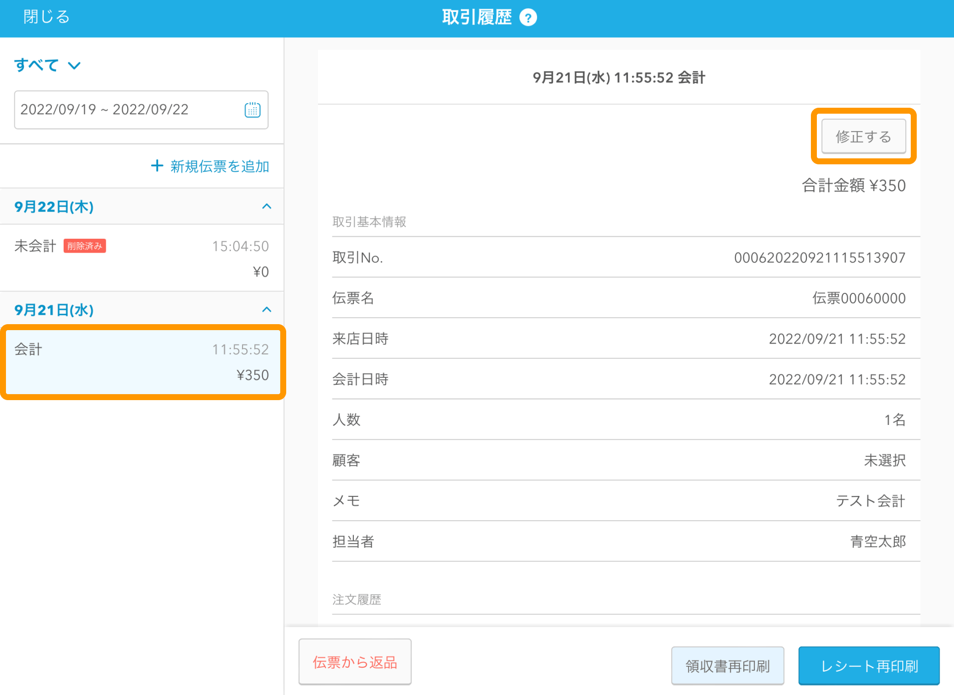Click the plus icon for new slip
Image resolution: width=954 pixels, height=695 pixels.
[157, 166]
